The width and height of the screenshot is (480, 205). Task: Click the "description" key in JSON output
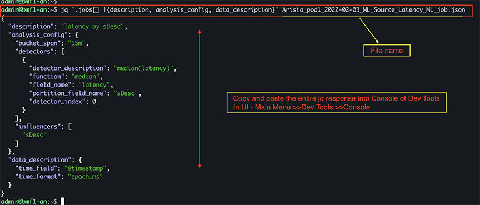click(28, 27)
